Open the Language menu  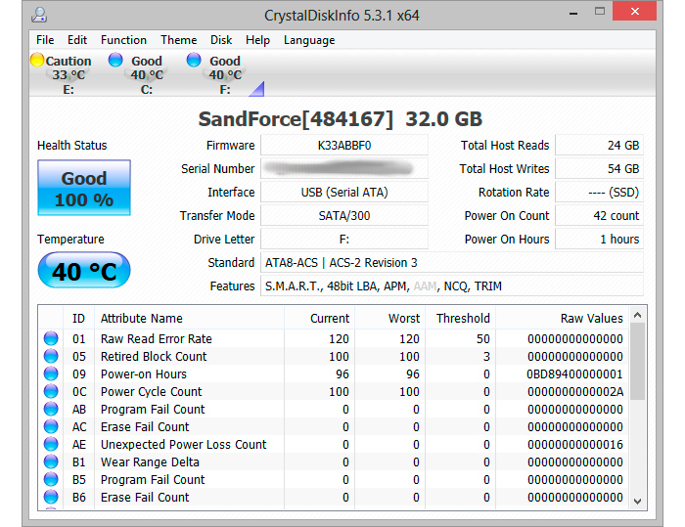pyautogui.click(x=309, y=40)
